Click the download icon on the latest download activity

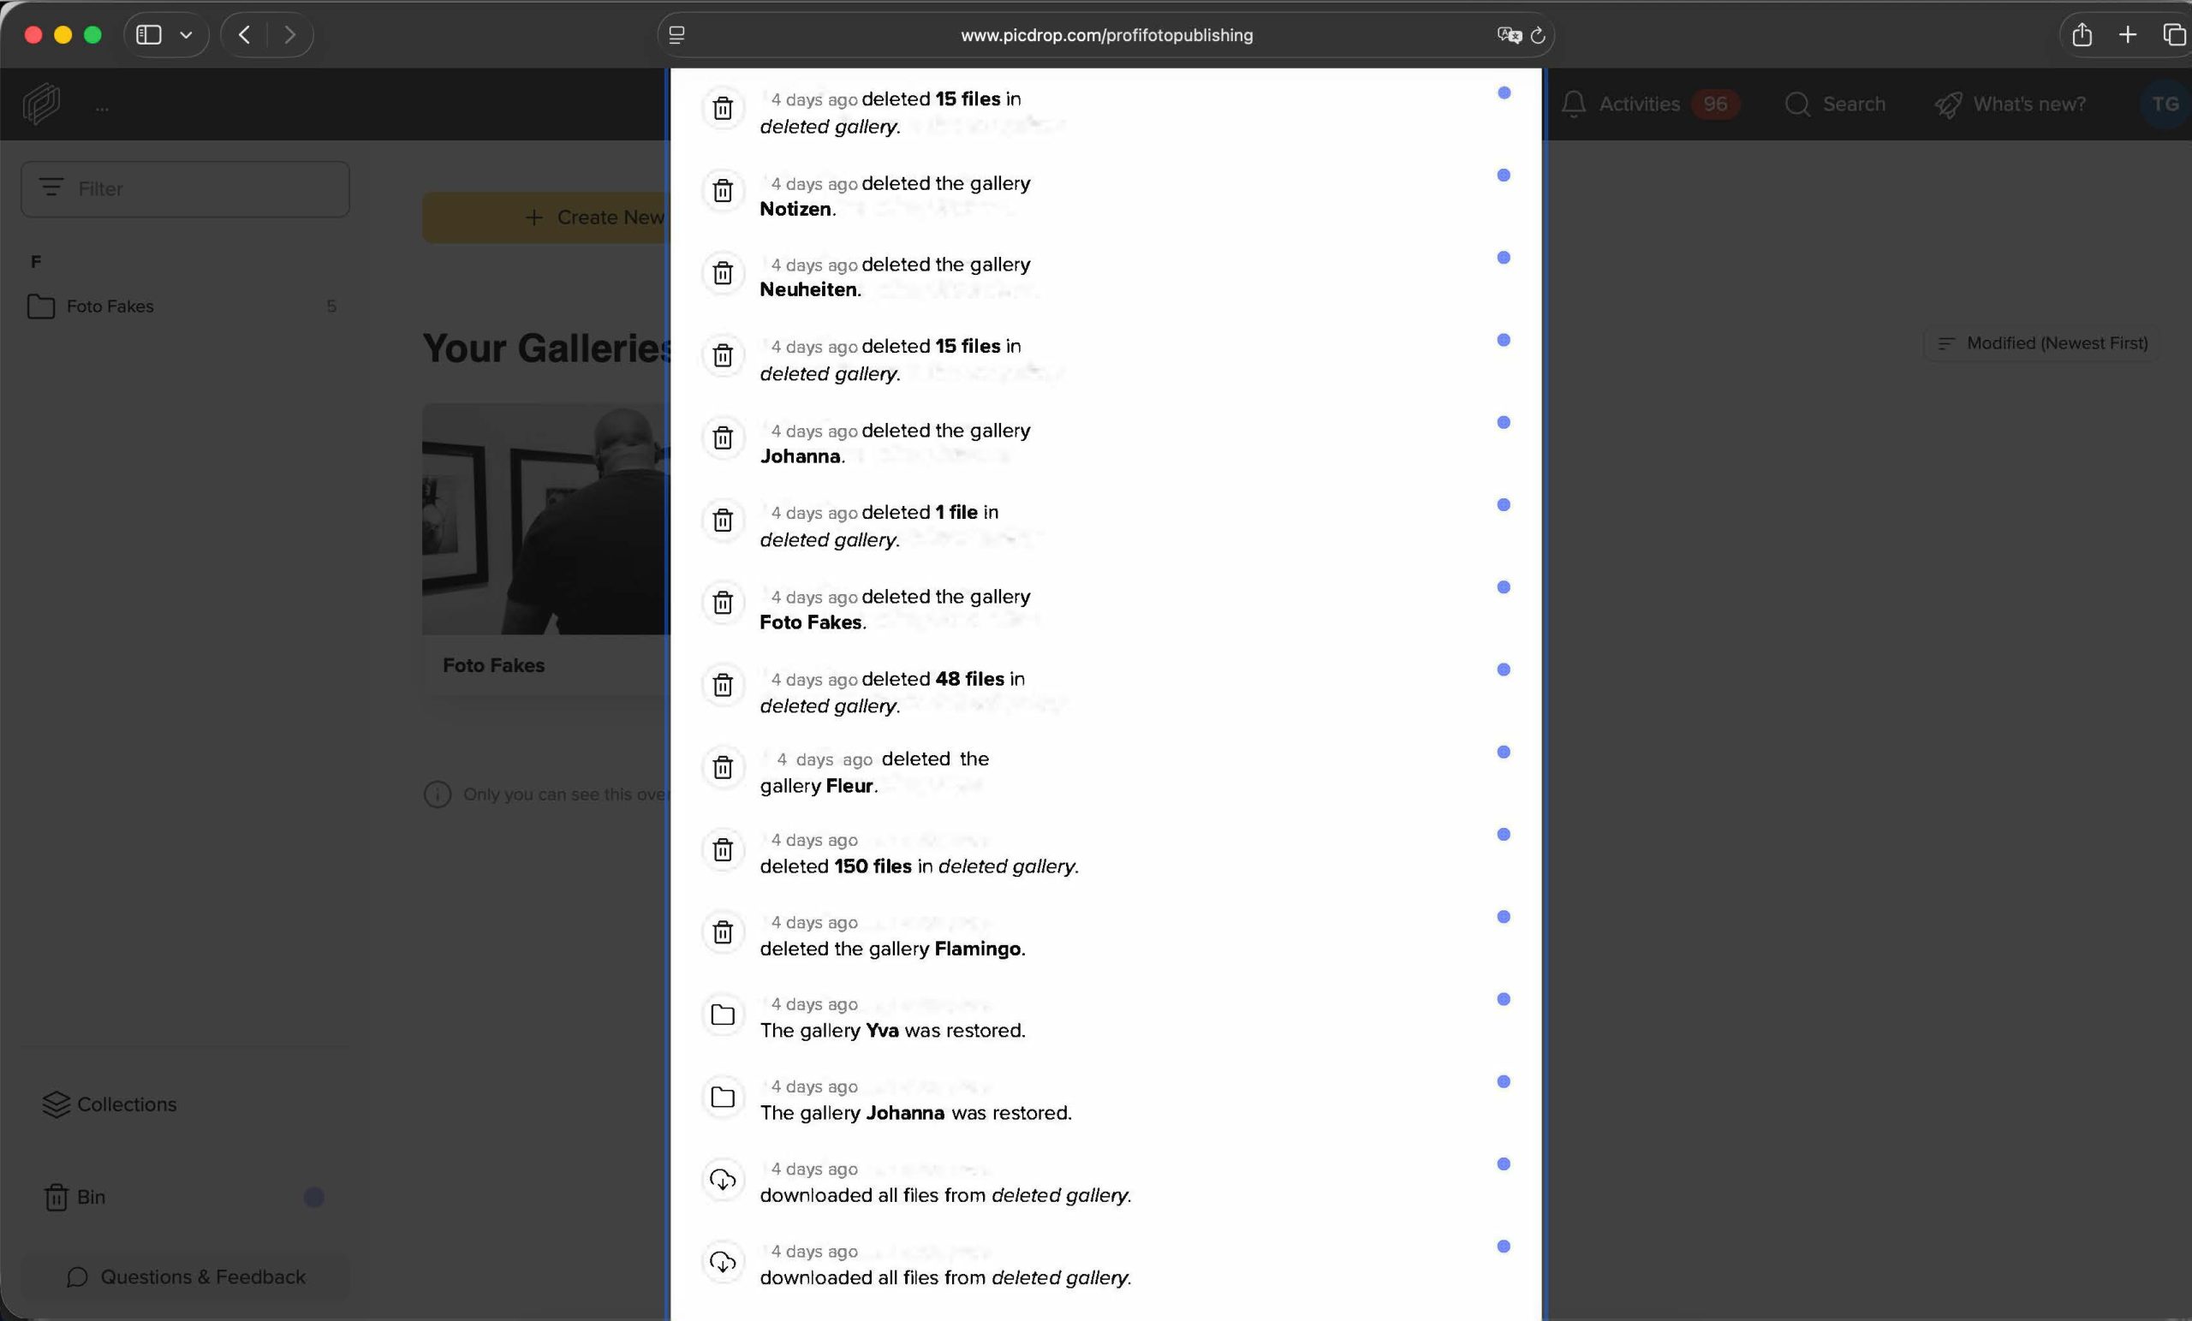(x=723, y=1180)
